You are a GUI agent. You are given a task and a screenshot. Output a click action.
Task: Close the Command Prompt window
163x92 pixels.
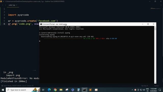click(x=153, y=24)
